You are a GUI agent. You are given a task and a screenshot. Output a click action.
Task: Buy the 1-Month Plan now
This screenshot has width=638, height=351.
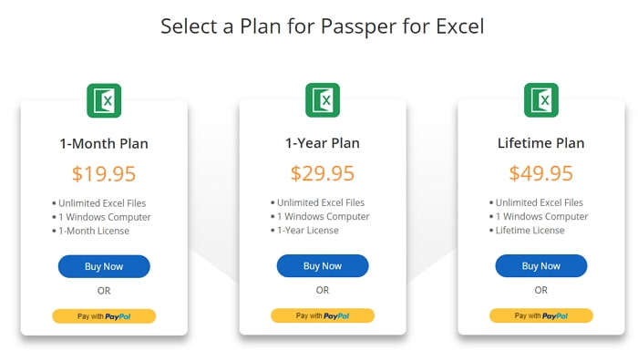tap(104, 266)
